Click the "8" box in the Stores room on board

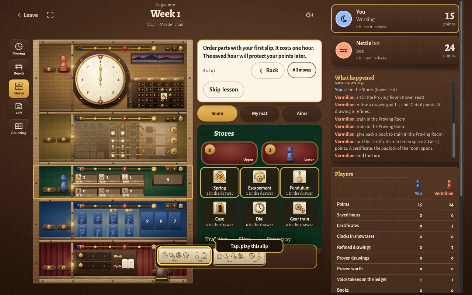(x=168, y=180)
